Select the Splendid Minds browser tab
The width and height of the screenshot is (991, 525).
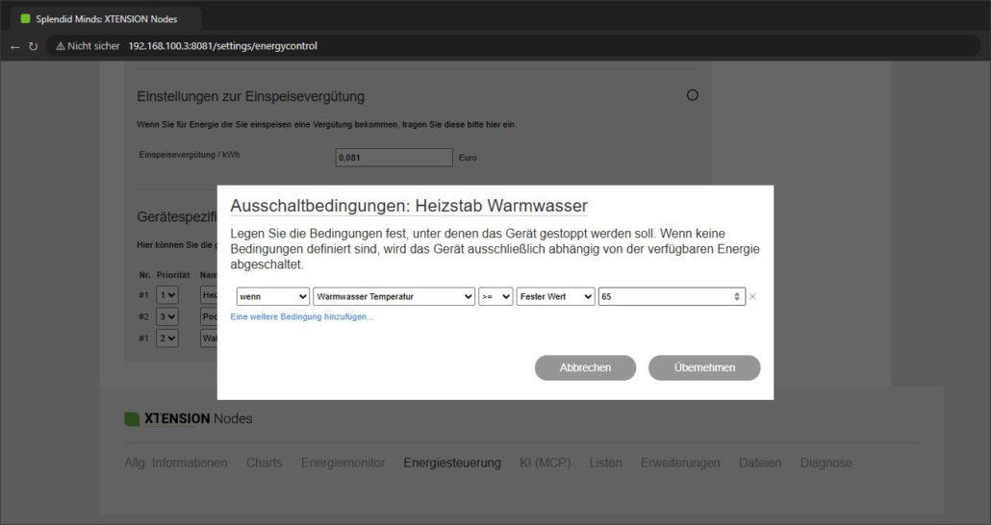point(106,19)
